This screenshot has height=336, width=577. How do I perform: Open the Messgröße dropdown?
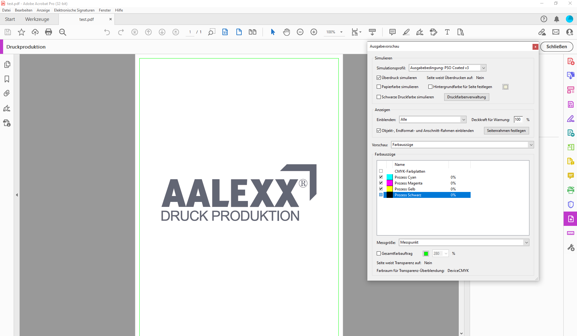click(526, 242)
